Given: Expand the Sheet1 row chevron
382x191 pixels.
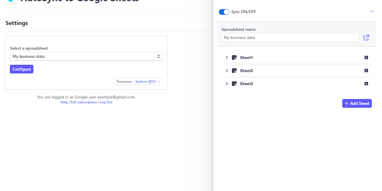Looking at the screenshot, I should (227, 58).
